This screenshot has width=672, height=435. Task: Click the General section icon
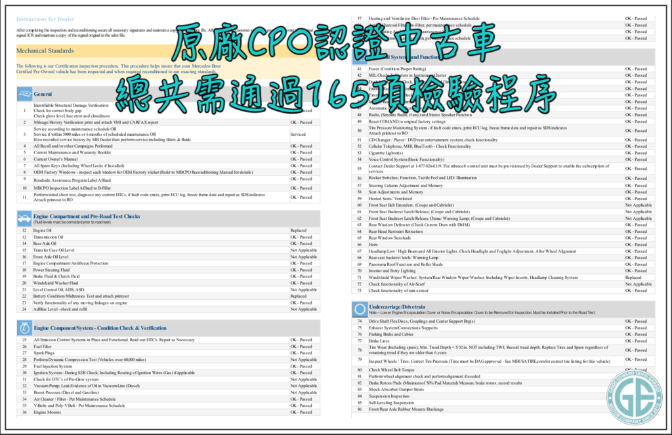tap(24, 94)
